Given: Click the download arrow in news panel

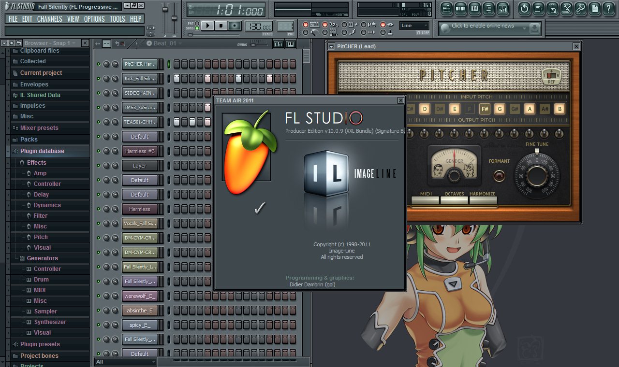Looking at the screenshot, I should (x=534, y=28).
